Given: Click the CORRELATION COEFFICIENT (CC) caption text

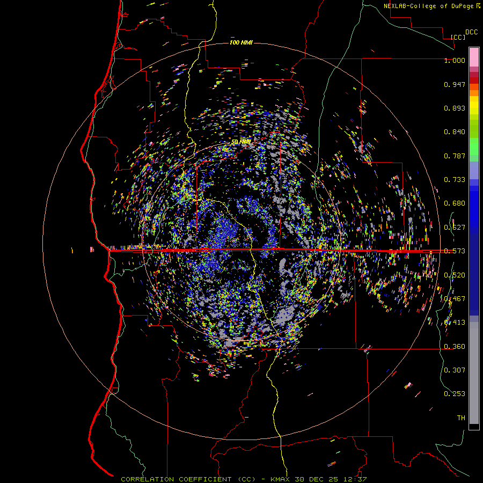Looking at the screenshot, I should [188, 479].
